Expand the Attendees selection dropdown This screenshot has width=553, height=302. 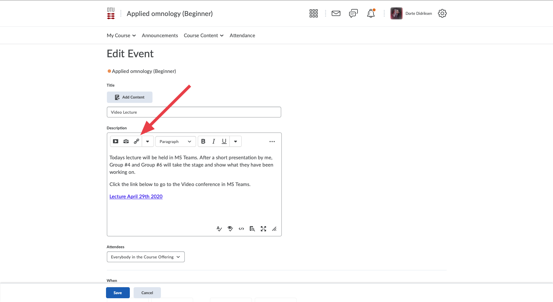(x=146, y=257)
